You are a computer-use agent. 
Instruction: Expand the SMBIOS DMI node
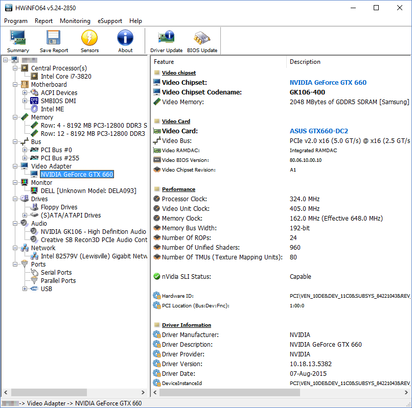25,101
